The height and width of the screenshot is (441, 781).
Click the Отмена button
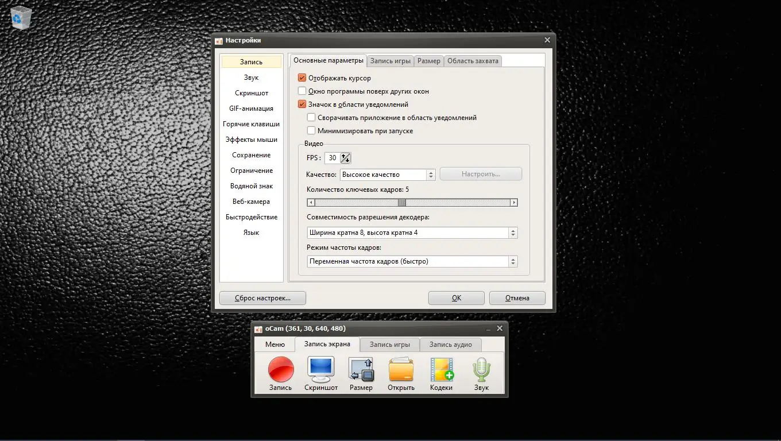click(x=517, y=298)
